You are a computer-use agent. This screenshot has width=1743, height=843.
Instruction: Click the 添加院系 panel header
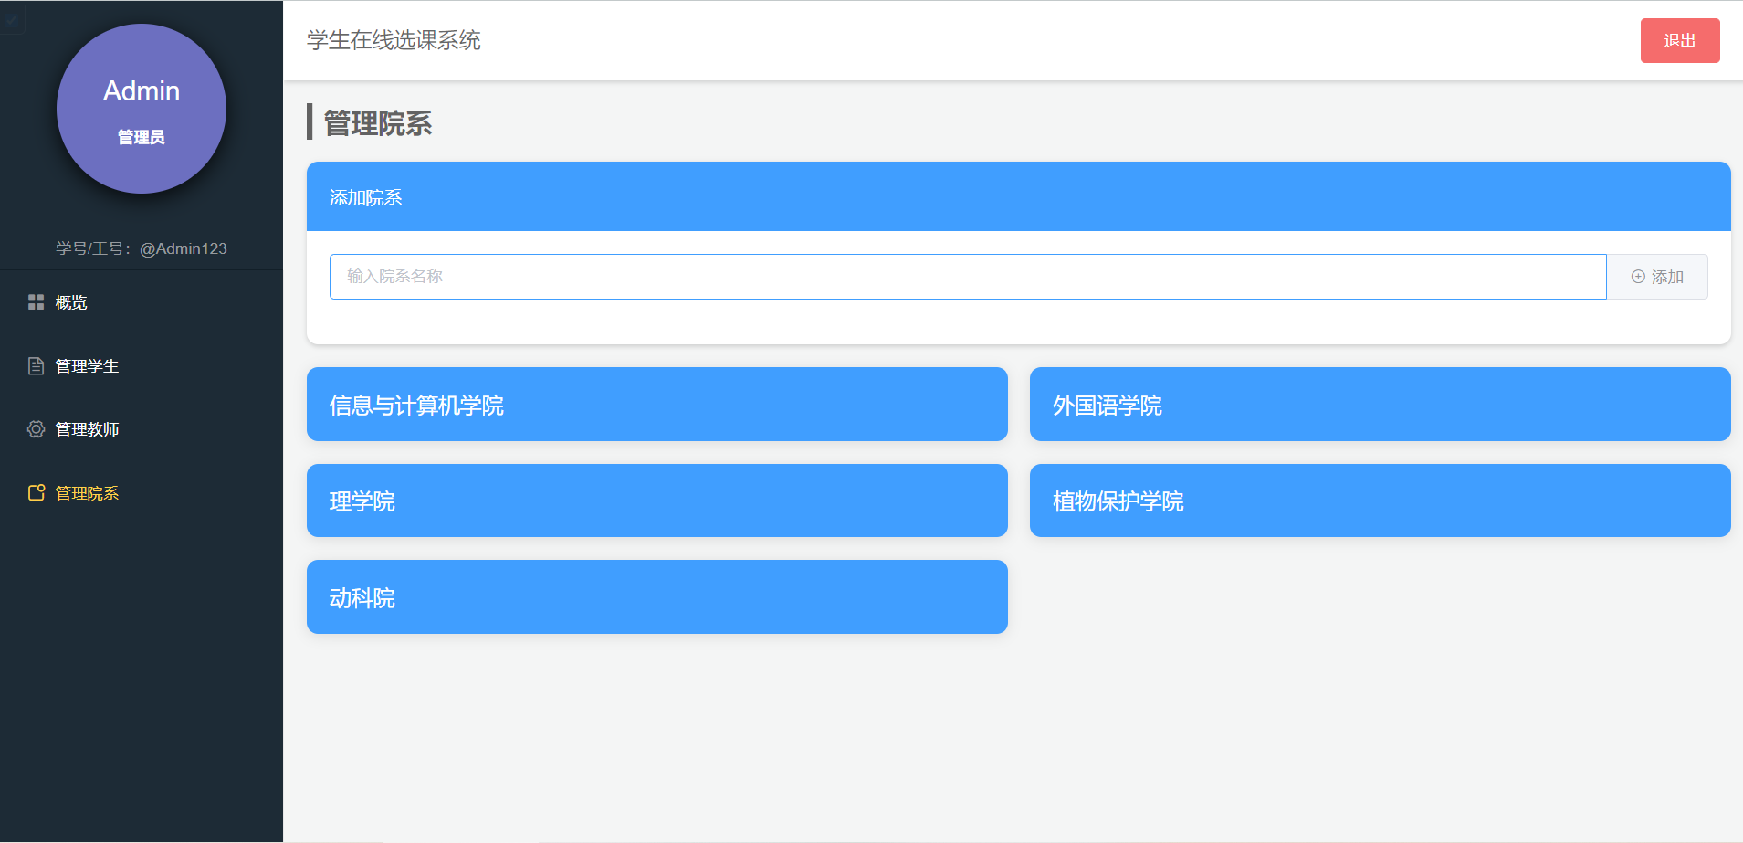coord(1019,196)
